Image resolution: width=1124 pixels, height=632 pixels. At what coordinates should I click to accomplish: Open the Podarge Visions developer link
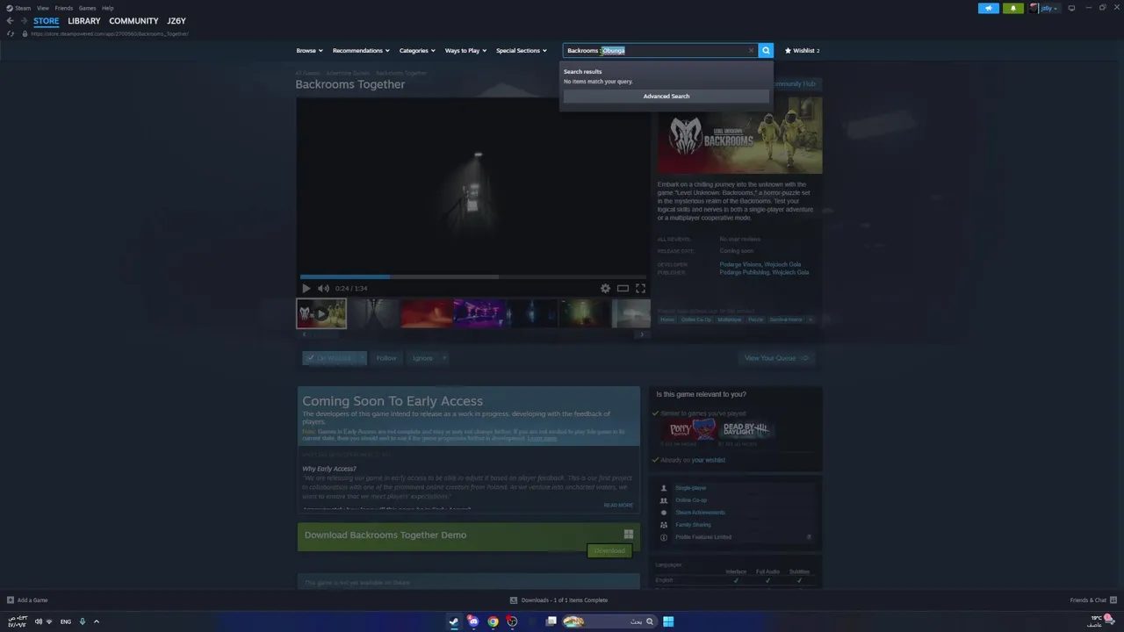tap(740, 264)
